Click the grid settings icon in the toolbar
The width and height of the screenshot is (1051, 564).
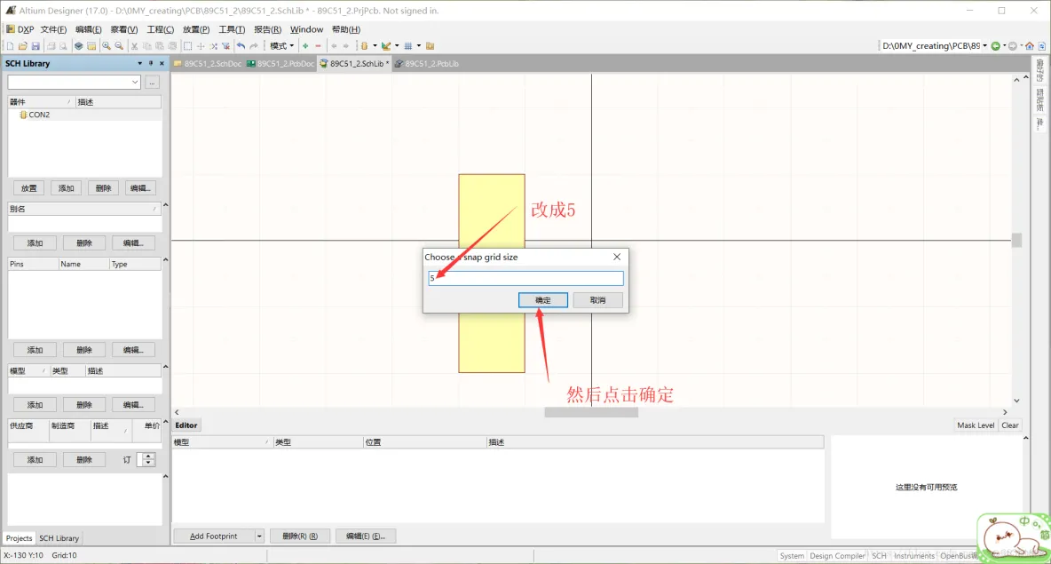(408, 46)
